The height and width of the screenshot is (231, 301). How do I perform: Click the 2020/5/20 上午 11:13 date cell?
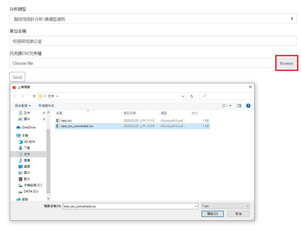pos(139,121)
